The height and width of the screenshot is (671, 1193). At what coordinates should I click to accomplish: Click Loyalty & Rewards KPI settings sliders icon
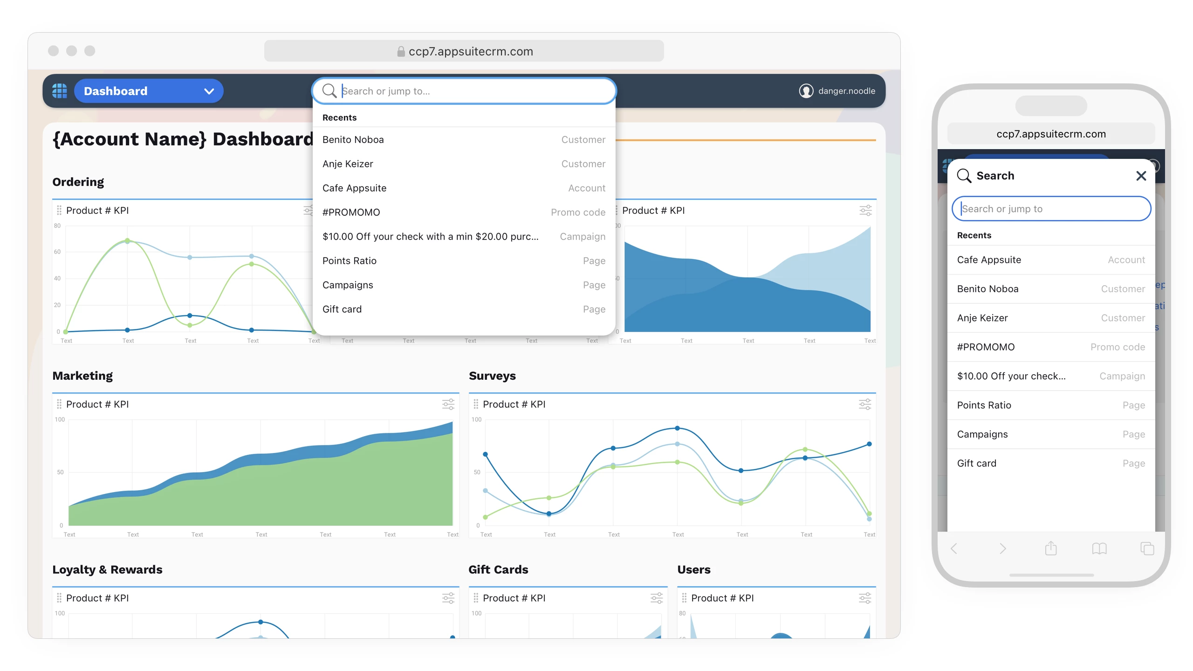click(x=448, y=598)
